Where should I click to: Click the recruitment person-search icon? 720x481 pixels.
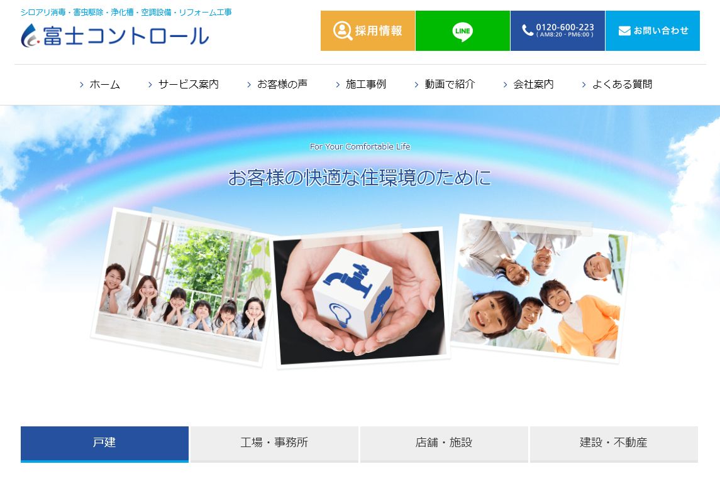tap(342, 31)
